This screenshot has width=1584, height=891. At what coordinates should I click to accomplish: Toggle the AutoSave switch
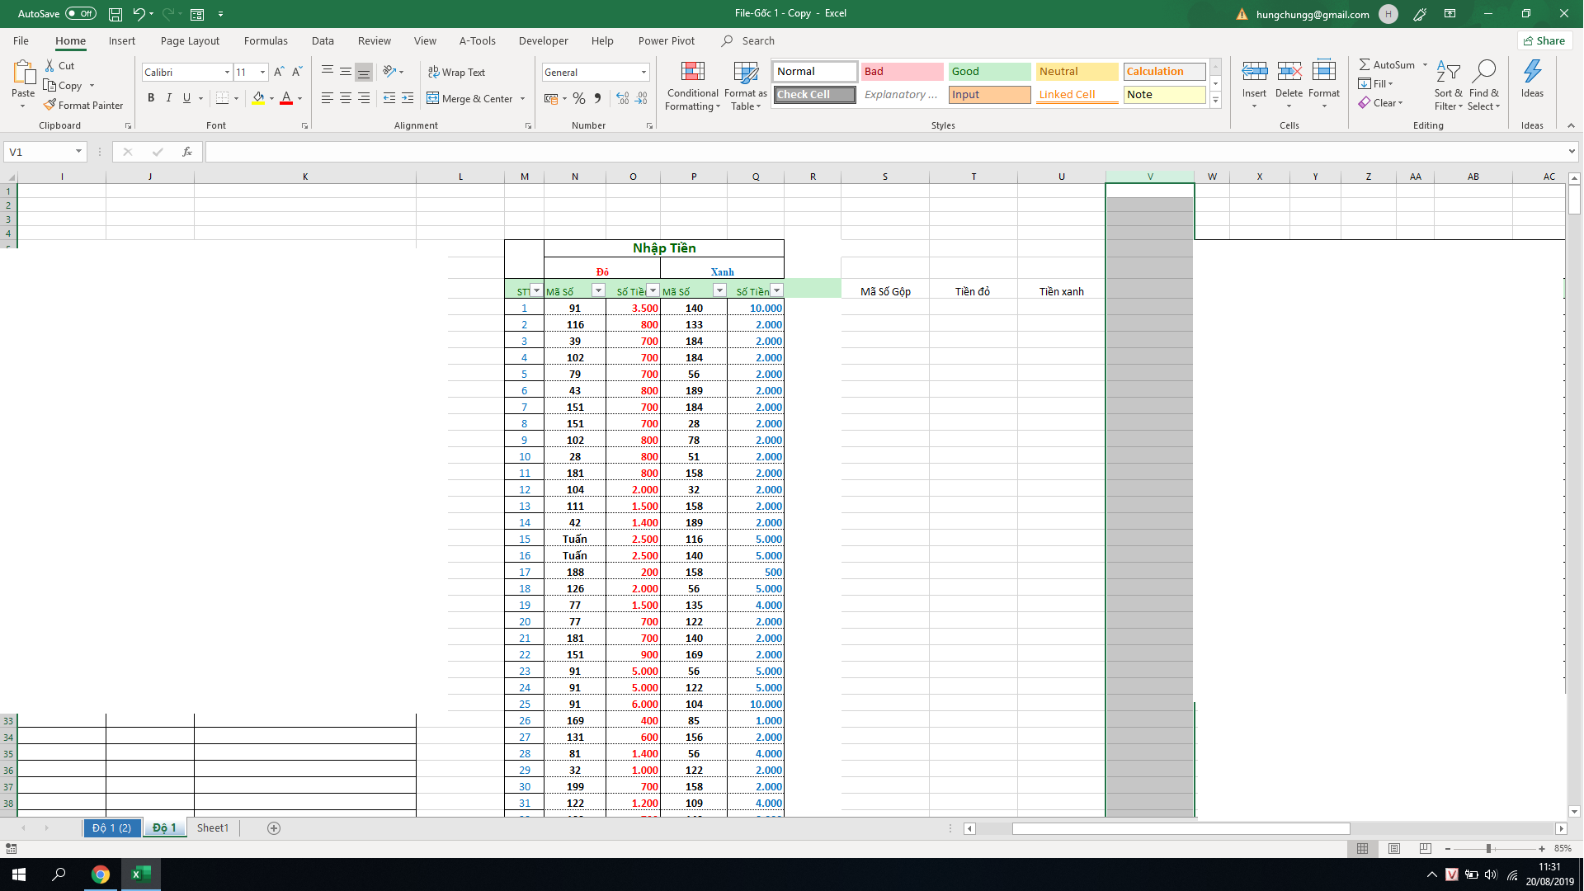point(80,14)
